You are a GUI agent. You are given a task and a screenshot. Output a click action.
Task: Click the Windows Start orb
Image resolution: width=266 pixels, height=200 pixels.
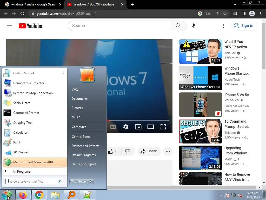click(7, 195)
